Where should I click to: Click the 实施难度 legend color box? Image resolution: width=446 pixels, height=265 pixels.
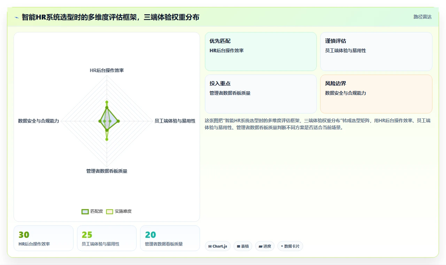(x=110, y=211)
